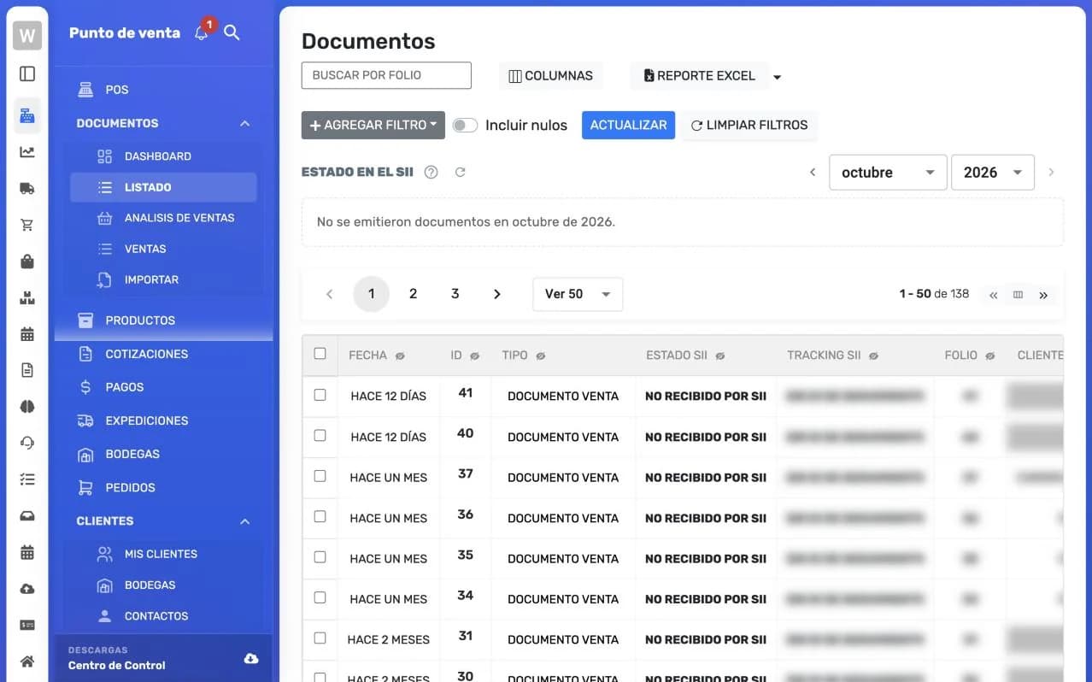The height and width of the screenshot is (682, 1092).
Task: Jump to the last page double arrow
Action: click(x=1043, y=295)
